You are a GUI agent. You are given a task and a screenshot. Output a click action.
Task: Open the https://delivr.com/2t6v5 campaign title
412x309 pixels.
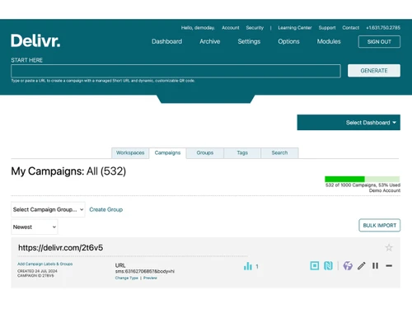click(x=61, y=248)
